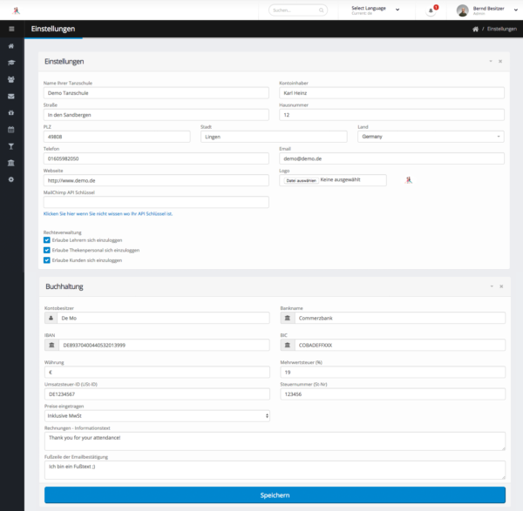Close the Buchhaltung panel
Viewport: 523px width, 511px height.
pyautogui.click(x=501, y=286)
